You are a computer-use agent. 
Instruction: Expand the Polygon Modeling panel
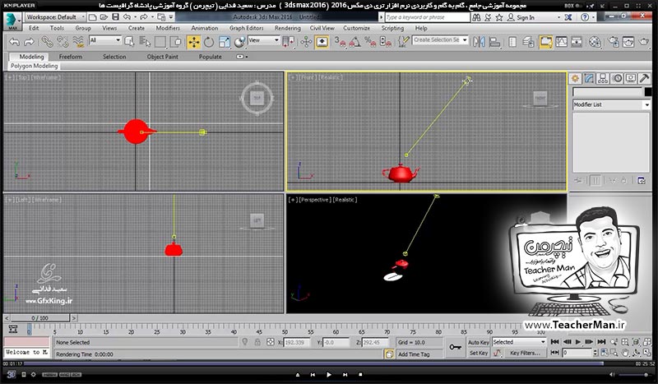tap(34, 66)
